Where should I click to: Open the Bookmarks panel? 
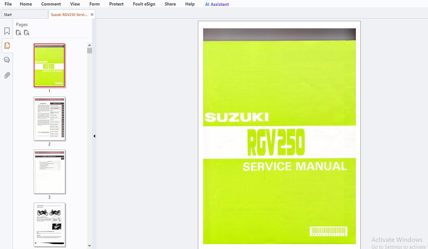click(7, 31)
